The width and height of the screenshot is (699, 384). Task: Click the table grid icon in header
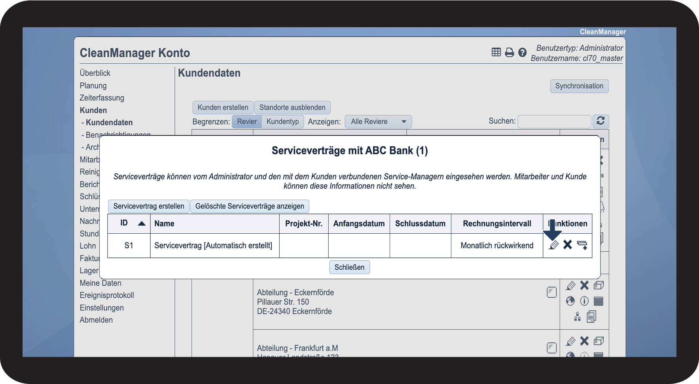click(496, 52)
